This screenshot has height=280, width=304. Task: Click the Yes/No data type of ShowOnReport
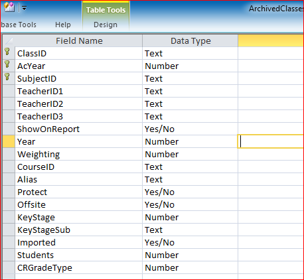[159, 129]
